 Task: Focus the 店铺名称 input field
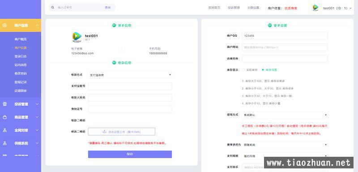[285, 59]
